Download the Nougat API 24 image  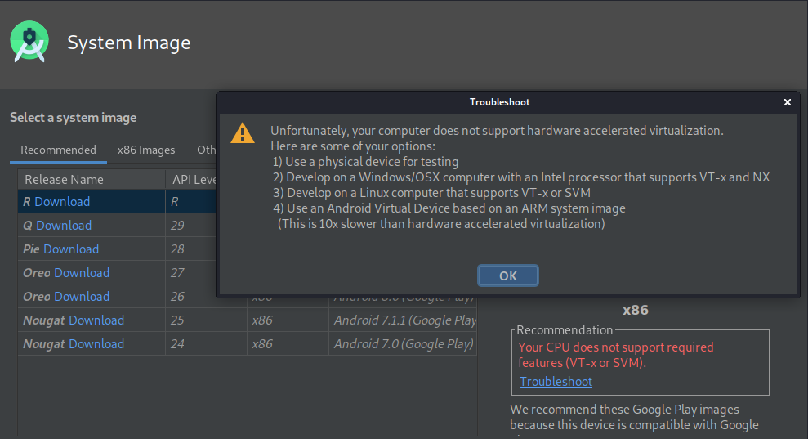[96, 344]
